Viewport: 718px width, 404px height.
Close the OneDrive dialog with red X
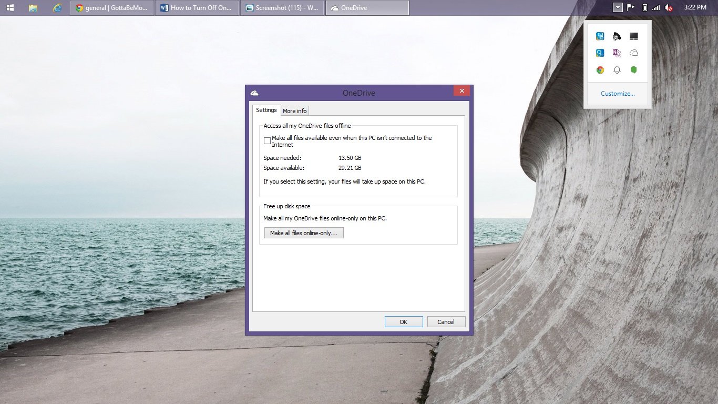click(461, 91)
